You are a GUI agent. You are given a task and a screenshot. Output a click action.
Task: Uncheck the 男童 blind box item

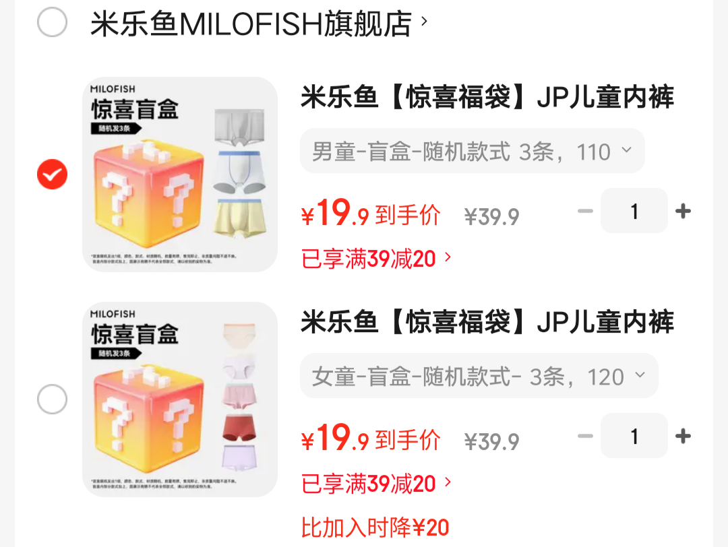[x=52, y=174]
